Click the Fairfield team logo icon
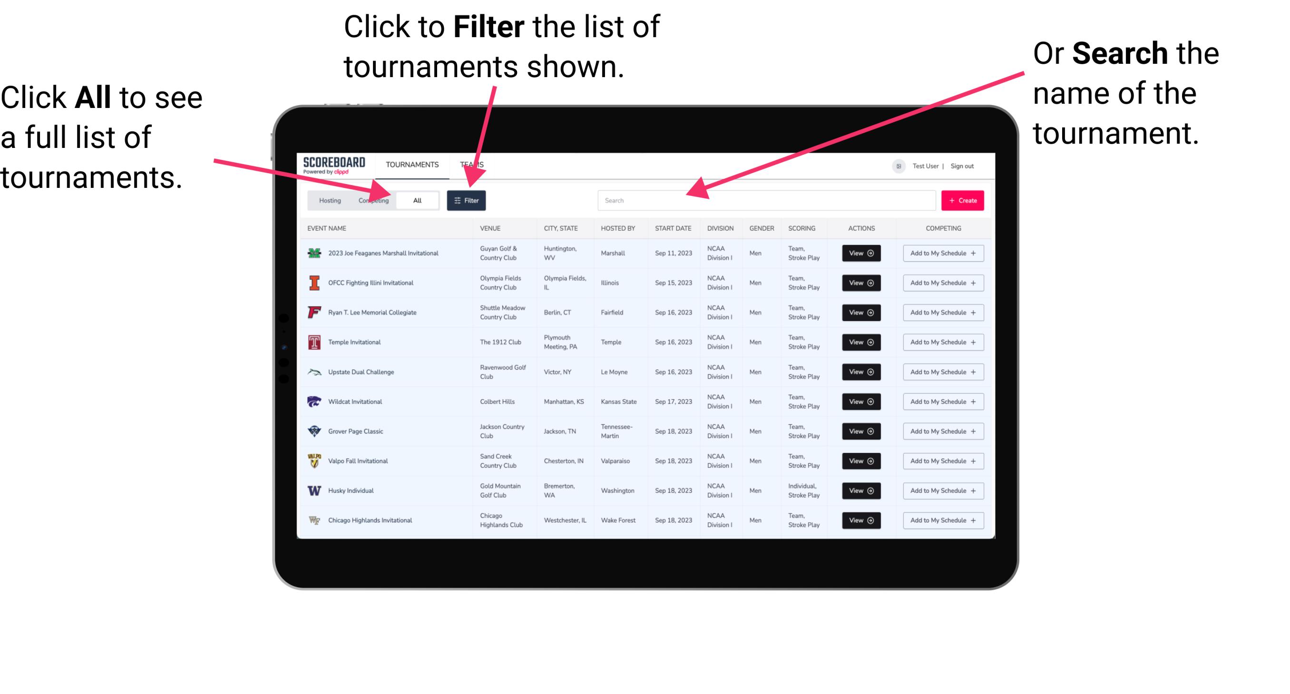The width and height of the screenshot is (1290, 694). (315, 312)
